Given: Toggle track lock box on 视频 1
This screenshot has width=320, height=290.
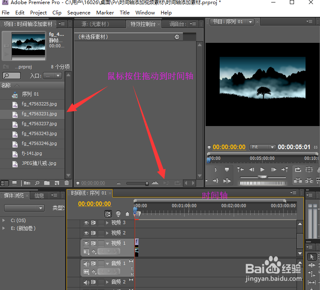Looking at the screenshot, I should coord(101,243).
